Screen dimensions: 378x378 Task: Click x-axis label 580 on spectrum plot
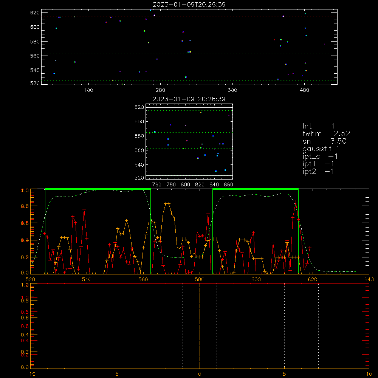(200, 279)
